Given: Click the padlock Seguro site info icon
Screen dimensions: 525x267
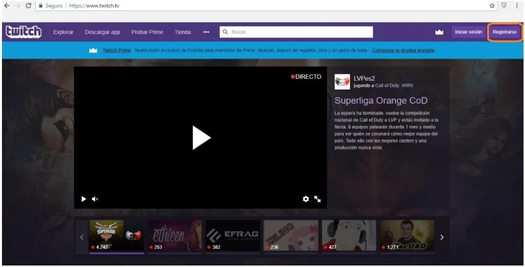Looking at the screenshot, I should pos(41,6).
